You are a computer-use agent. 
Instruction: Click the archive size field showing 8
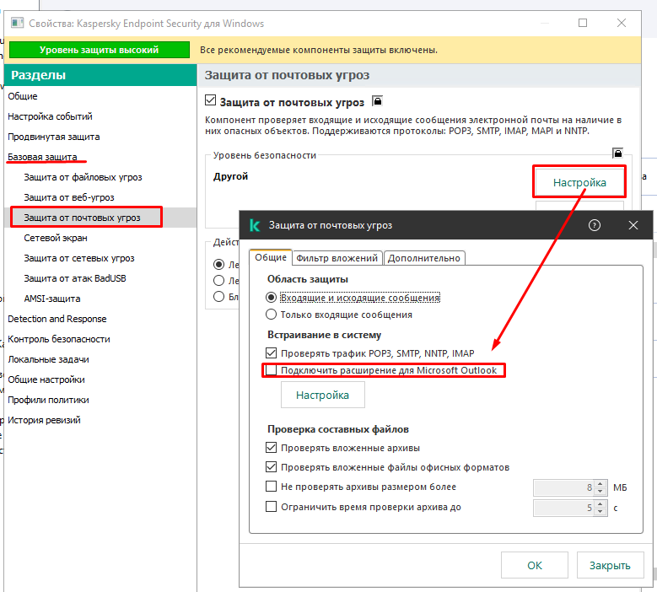click(x=564, y=487)
